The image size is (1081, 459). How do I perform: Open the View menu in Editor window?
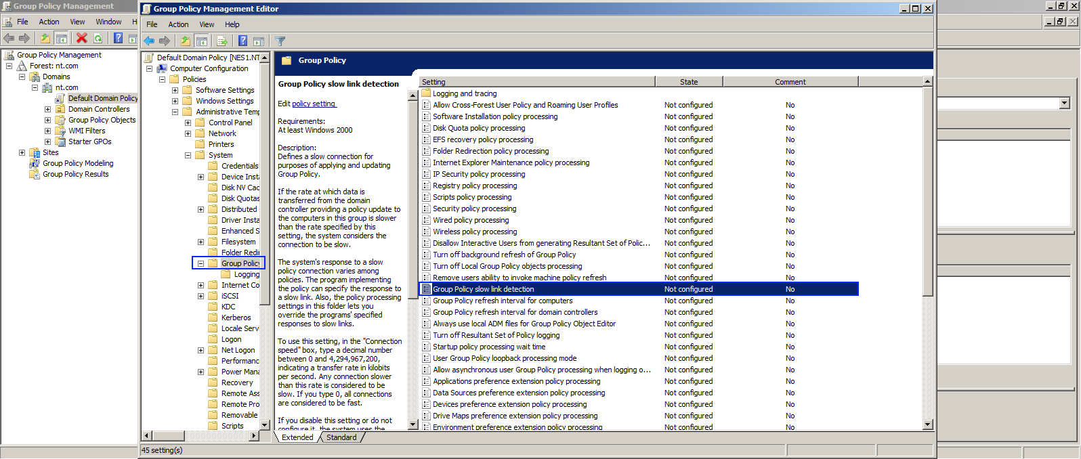207,24
